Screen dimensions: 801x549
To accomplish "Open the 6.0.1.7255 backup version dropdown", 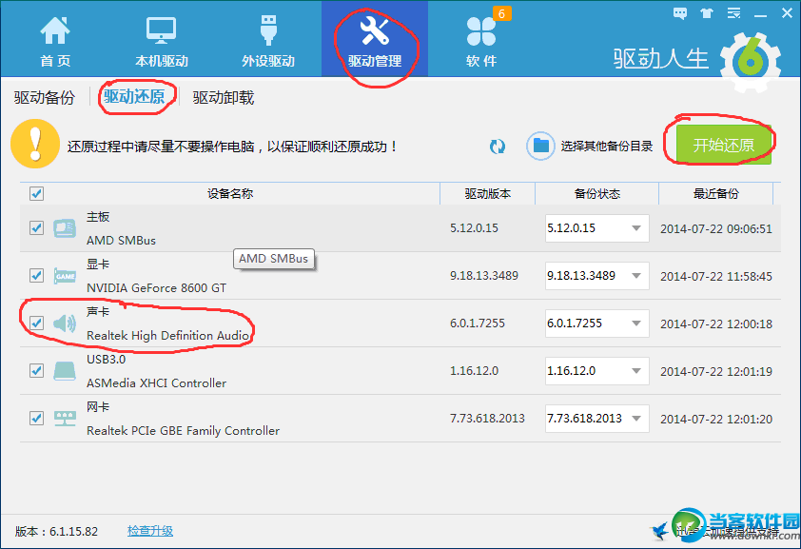I will (x=597, y=324).
